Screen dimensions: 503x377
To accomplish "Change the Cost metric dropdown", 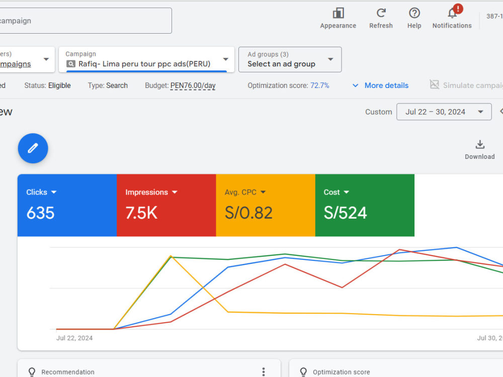I will click(346, 192).
